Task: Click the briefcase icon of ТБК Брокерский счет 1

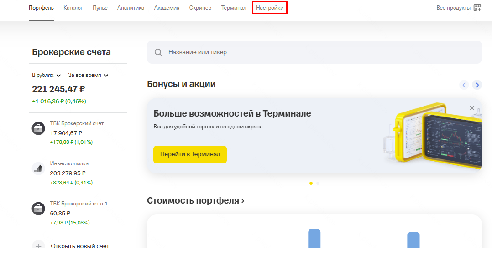Action: (38, 209)
